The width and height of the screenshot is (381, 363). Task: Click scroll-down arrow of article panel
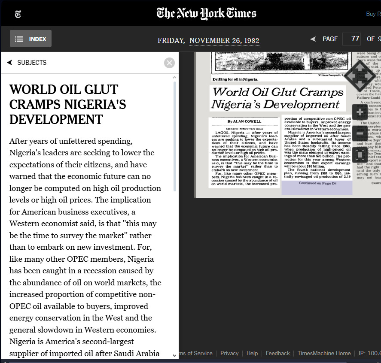point(174,355)
